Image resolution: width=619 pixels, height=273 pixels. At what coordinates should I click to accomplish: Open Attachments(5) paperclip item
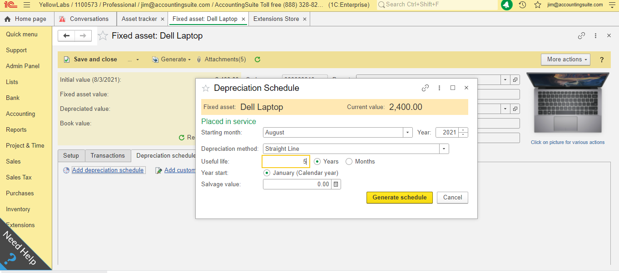coord(222,60)
